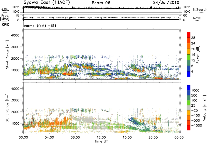Screen dimensions: 207x143
Task: Click the '60' tick on Nave scale
Action: 185,15
